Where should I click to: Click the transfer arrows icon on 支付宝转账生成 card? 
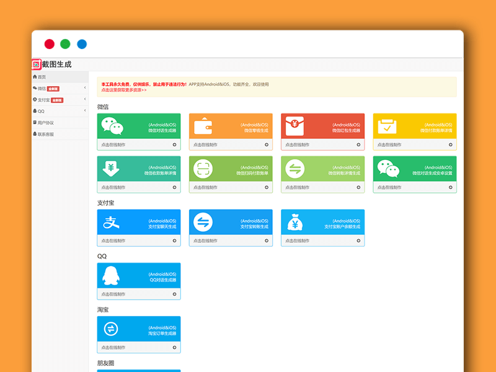[x=203, y=222]
